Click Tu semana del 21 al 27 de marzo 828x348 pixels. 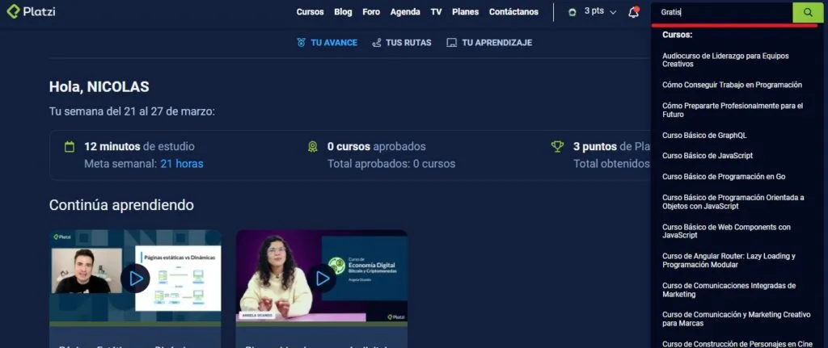pos(132,111)
